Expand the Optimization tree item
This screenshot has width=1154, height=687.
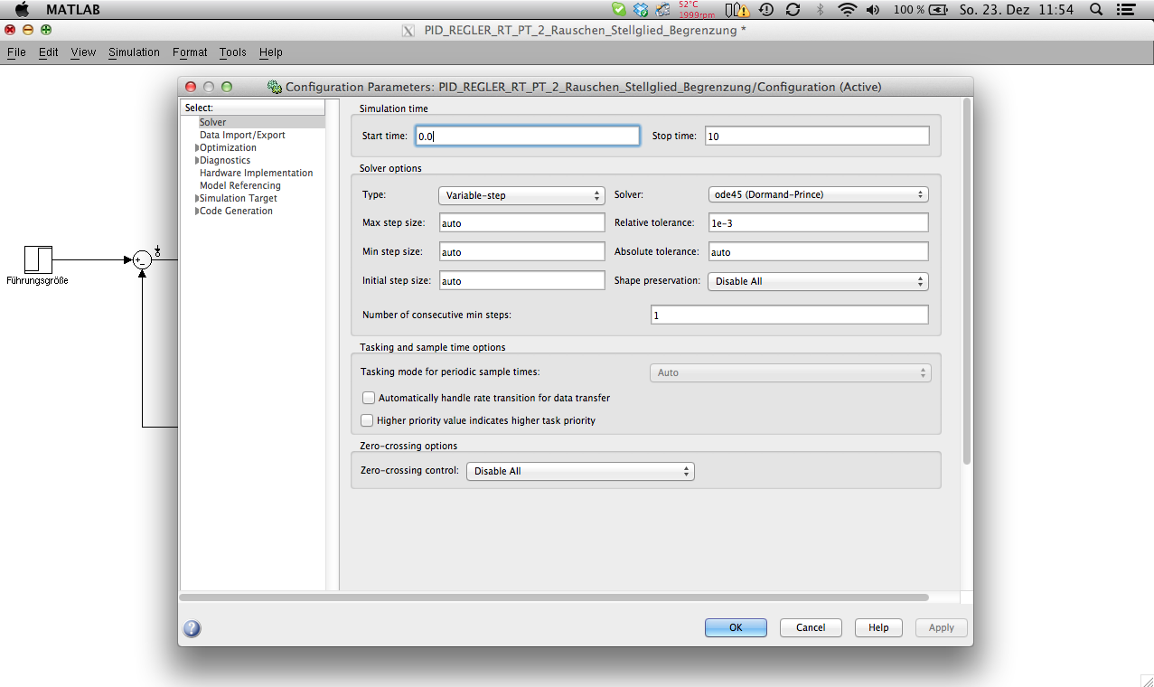tap(198, 148)
